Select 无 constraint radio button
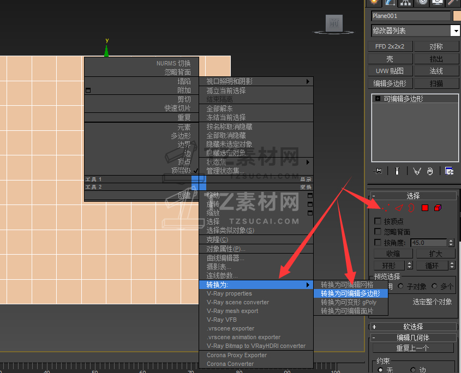 point(380,370)
